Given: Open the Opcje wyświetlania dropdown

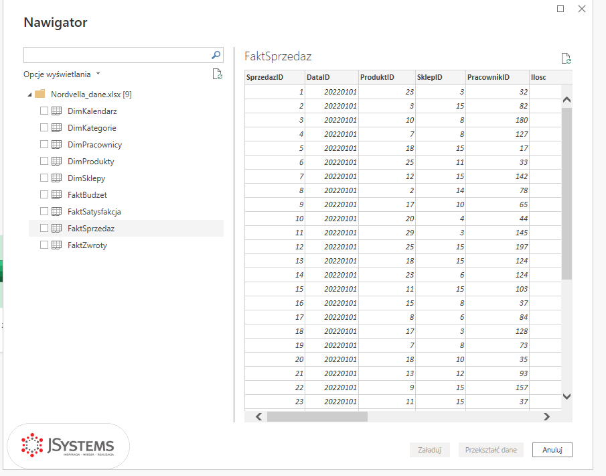Looking at the screenshot, I should (x=62, y=74).
